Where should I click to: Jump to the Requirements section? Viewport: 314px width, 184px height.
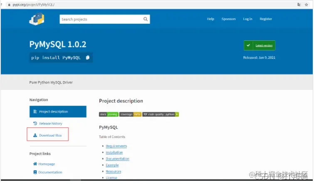[116, 146]
